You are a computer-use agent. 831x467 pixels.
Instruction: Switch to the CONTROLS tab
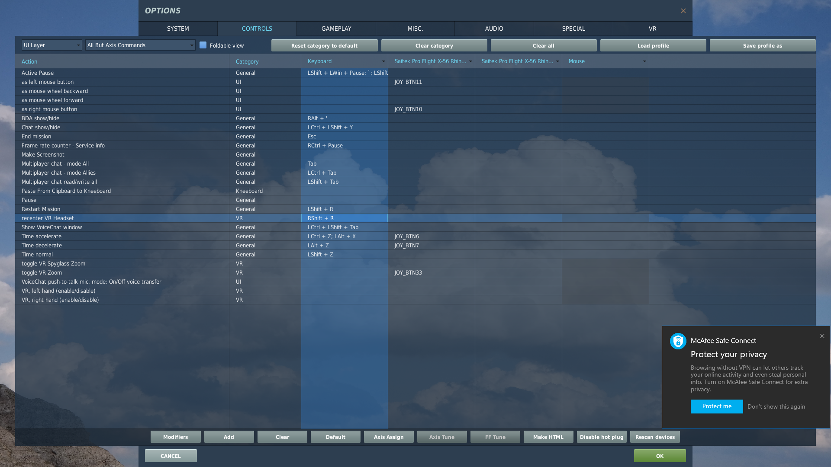257,29
